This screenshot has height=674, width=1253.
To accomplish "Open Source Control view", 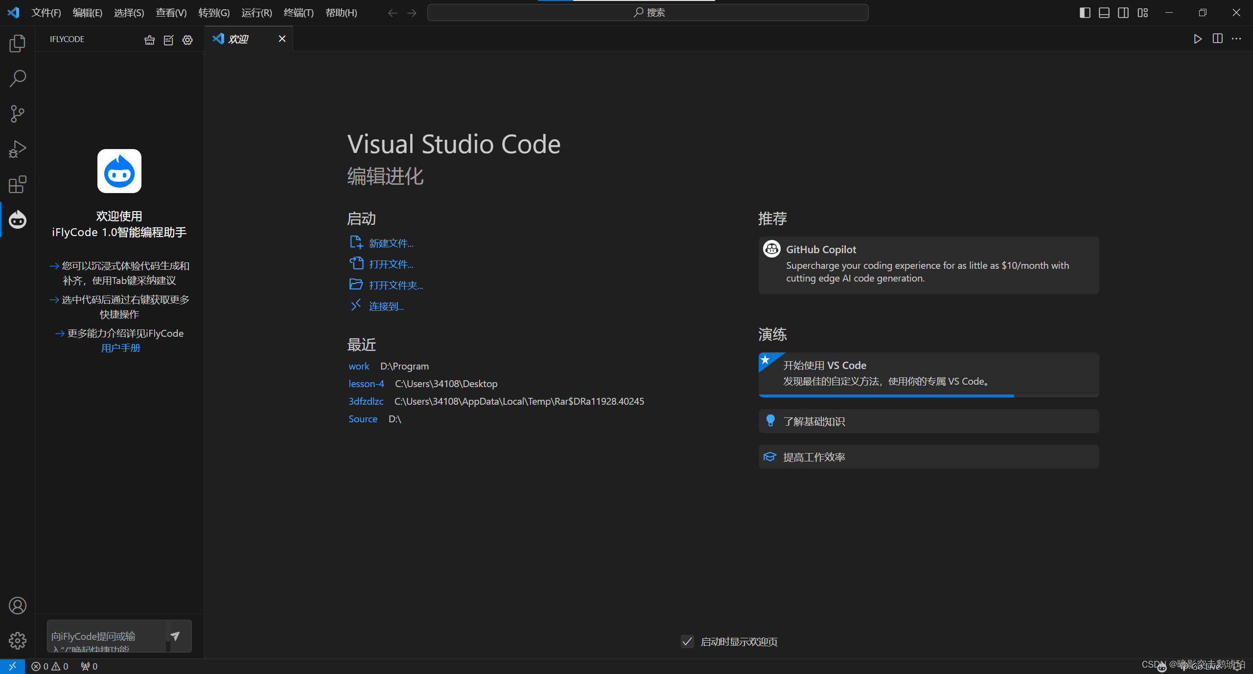I will coord(17,114).
